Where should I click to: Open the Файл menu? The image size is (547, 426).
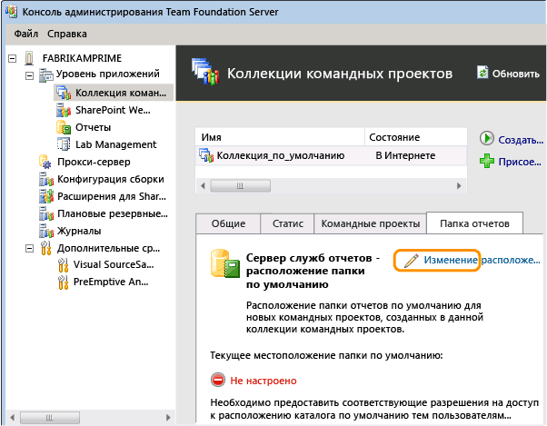point(25,34)
